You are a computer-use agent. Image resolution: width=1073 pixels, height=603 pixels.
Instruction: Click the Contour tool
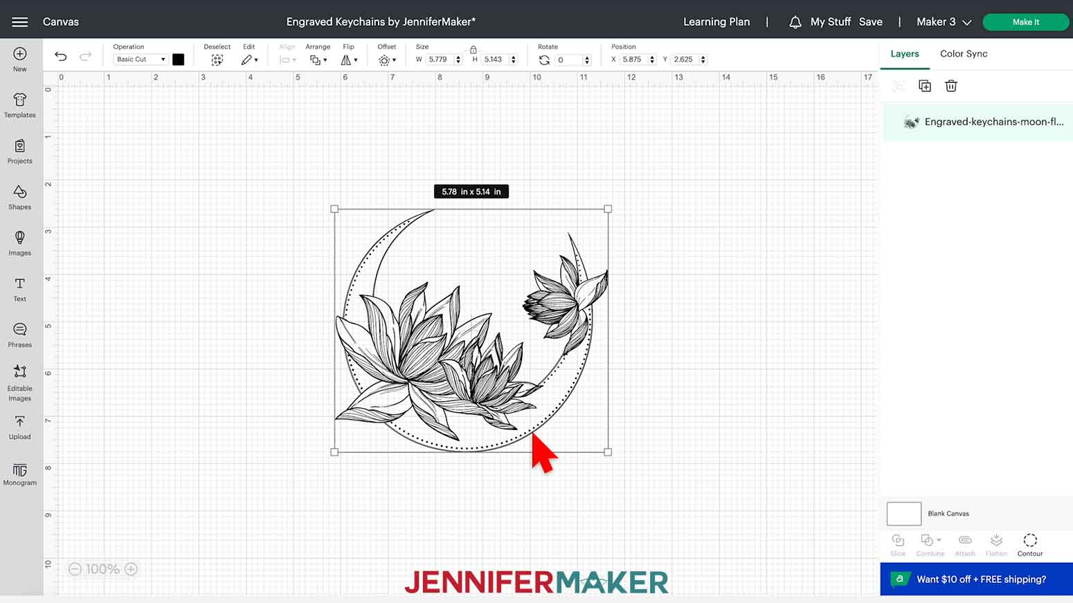1030,545
